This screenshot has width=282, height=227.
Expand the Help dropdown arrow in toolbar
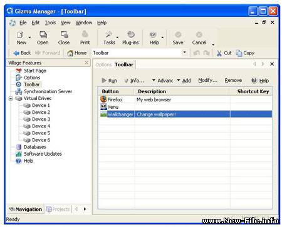162,38
